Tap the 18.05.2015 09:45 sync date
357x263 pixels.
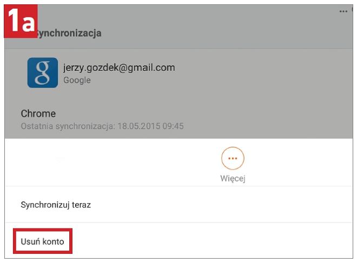click(x=150, y=126)
